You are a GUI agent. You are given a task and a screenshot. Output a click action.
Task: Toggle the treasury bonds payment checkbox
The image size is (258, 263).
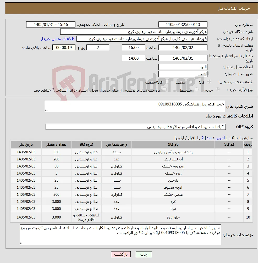(x=165, y=89)
